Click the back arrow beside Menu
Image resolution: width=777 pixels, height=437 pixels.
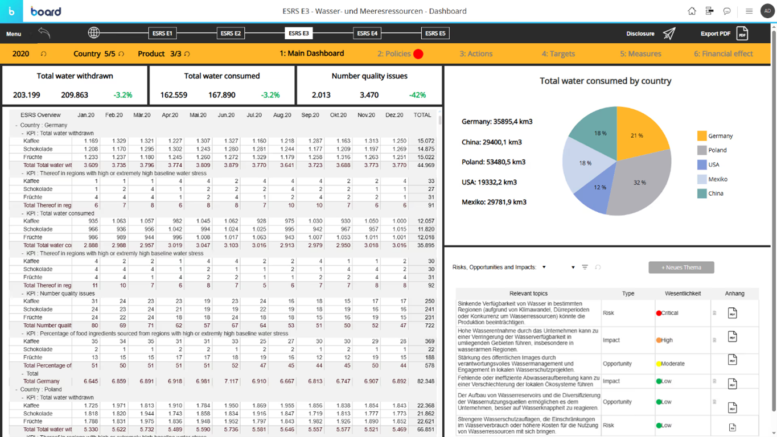point(44,33)
